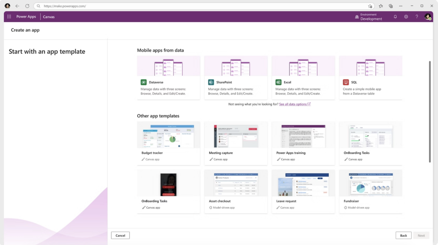This screenshot has height=245, width=438.
Task: Click the Canvas breadcrumb label
Action: click(48, 16)
